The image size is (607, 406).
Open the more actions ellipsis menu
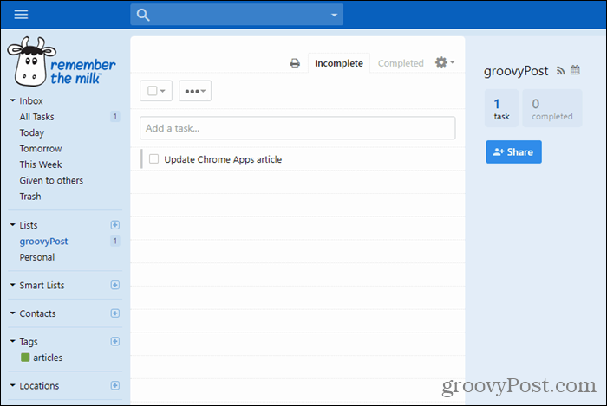[x=195, y=91]
